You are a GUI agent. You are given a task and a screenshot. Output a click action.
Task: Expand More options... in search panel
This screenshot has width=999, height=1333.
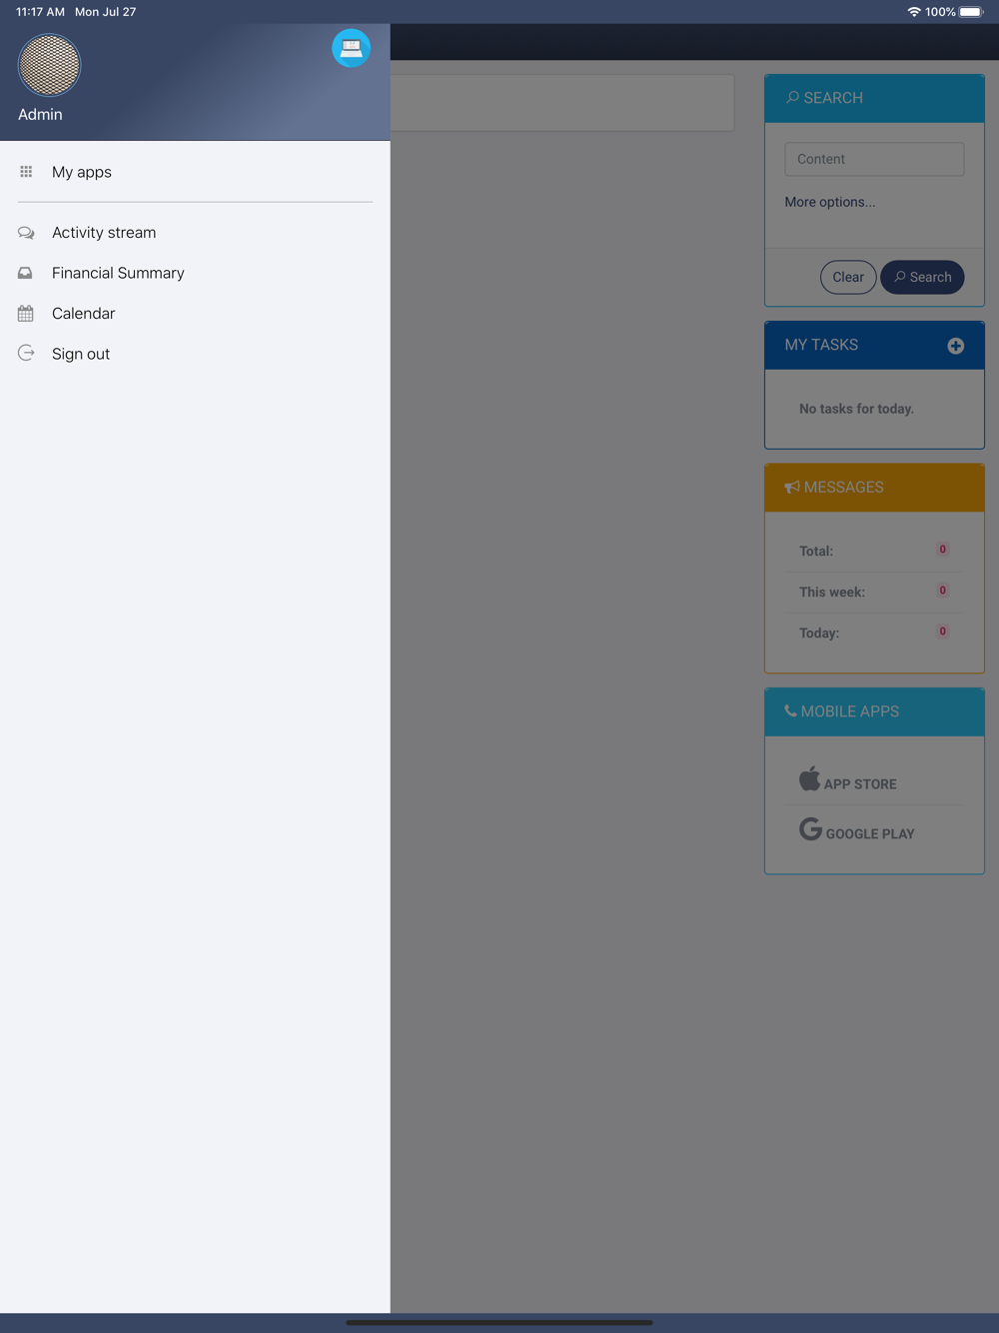[830, 202]
